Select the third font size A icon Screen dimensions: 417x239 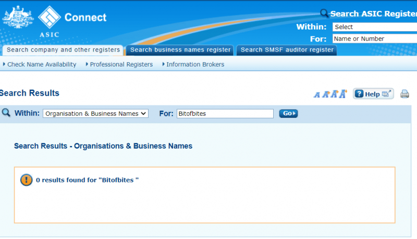point(334,94)
